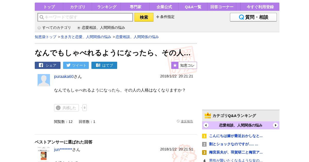The width and height of the screenshot is (309, 162).
Task: Open puraaka60 user profile link
Action: tap(64, 76)
